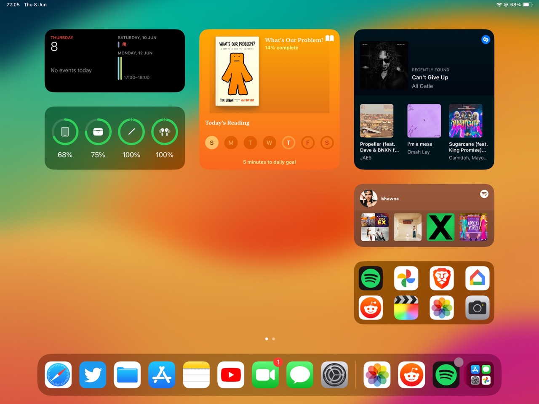Tap the iPad battery ring at 68%
Screen dimensions: 539x404
(x=65, y=132)
